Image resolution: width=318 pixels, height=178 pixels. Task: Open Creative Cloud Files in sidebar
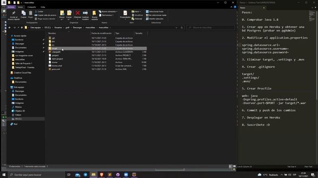tap(21, 73)
